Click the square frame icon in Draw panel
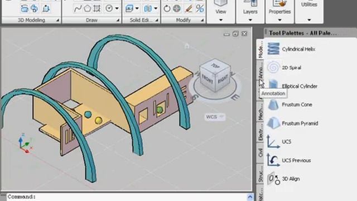 [x=97, y=9]
